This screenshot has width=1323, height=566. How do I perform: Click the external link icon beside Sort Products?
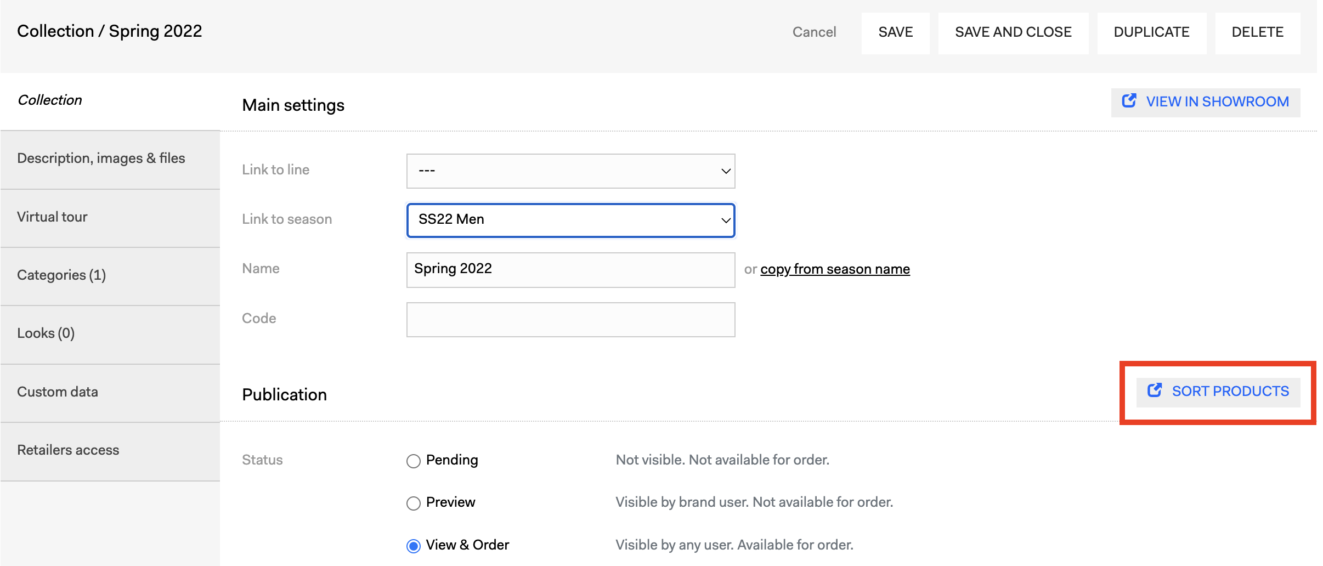click(x=1155, y=390)
